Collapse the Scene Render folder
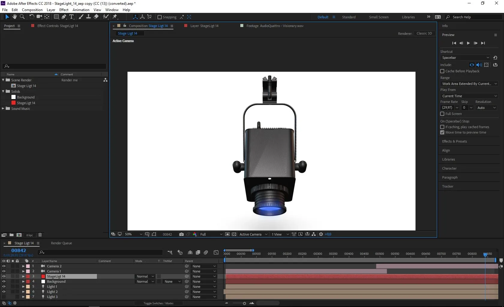Viewport: 504px width, 307px height. tap(3, 80)
